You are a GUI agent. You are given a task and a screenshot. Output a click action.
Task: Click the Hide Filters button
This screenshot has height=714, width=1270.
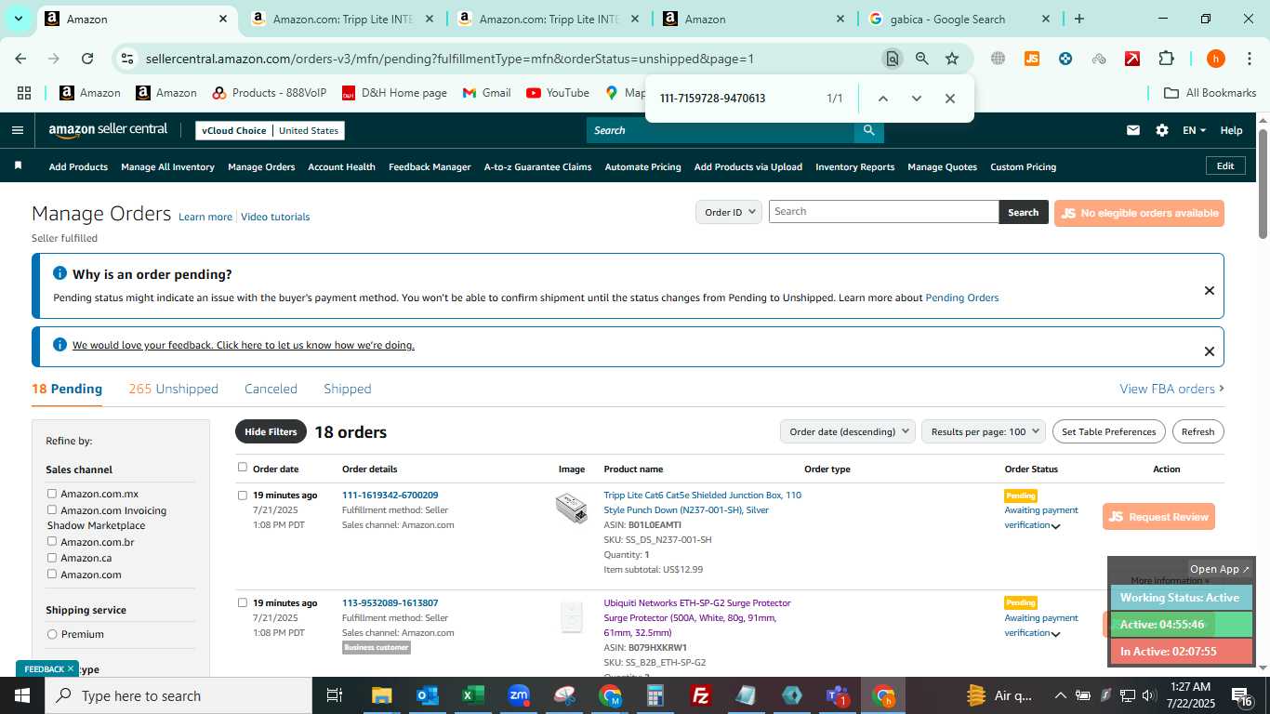[271, 431]
